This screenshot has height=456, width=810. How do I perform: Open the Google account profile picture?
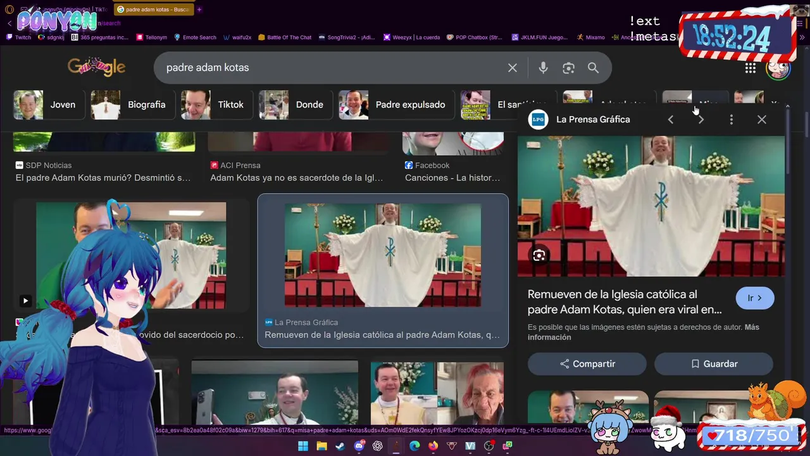click(778, 68)
